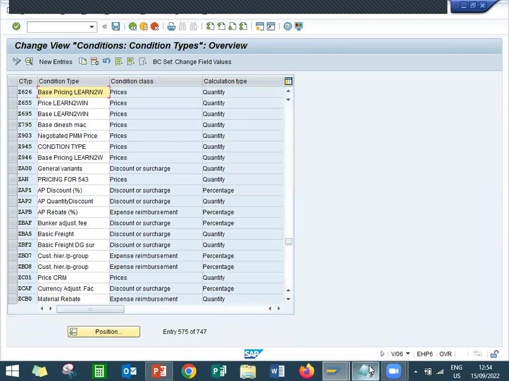The image size is (509, 381).
Task: Click the green Enter checkmark icon
Action: [x=16, y=26]
